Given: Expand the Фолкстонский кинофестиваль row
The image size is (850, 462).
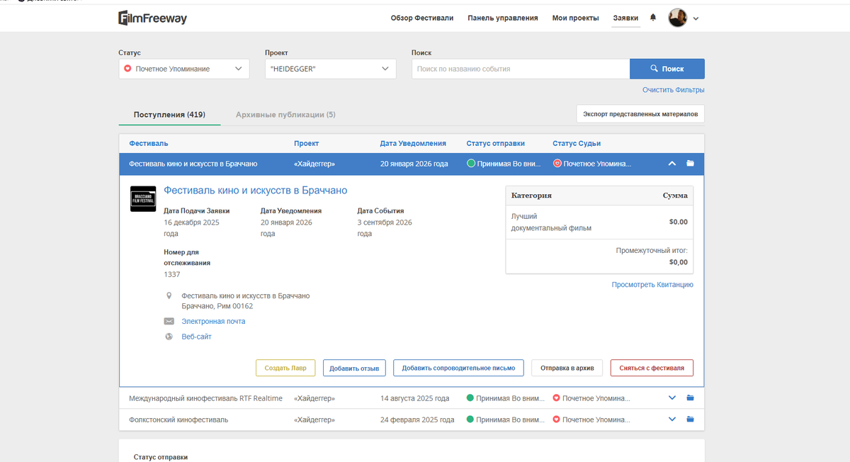Looking at the screenshot, I should pyautogui.click(x=672, y=419).
